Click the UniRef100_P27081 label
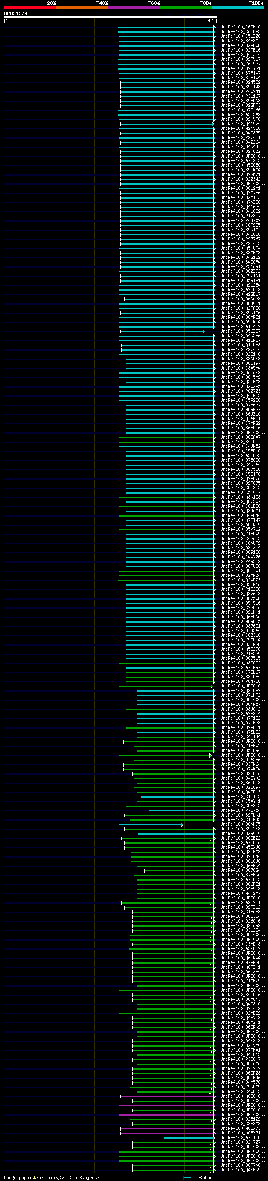 240,137
